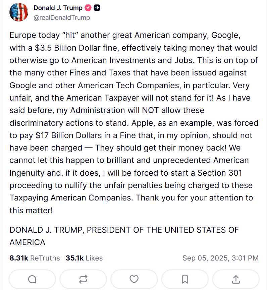Bookmark this post

[185, 279]
